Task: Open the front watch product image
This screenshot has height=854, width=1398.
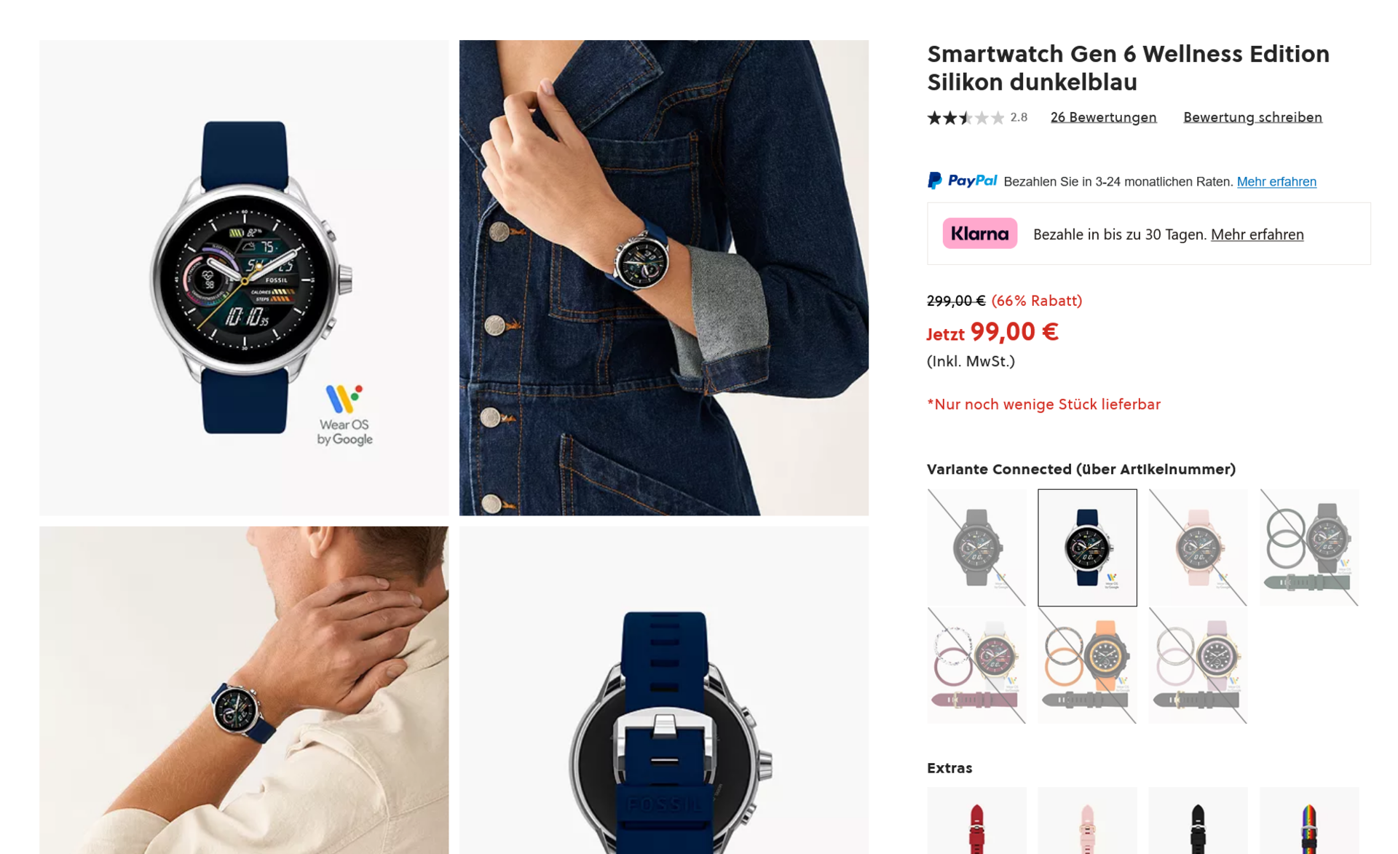Action: tap(244, 277)
